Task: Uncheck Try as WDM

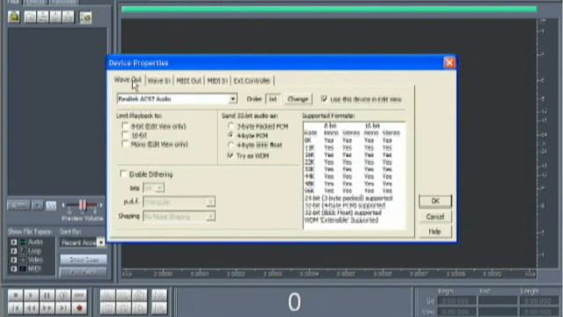Action: 230,155
